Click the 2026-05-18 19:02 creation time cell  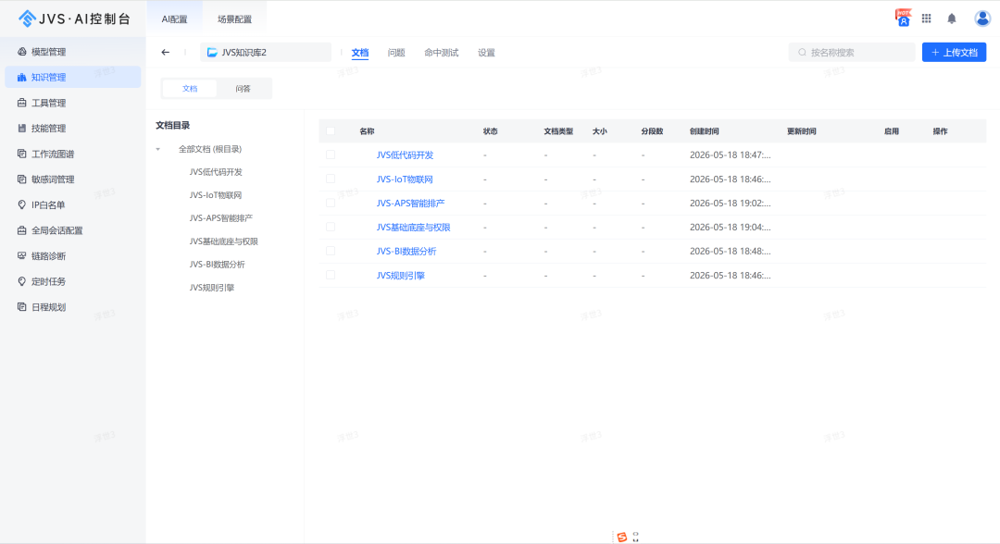(731, 204)
